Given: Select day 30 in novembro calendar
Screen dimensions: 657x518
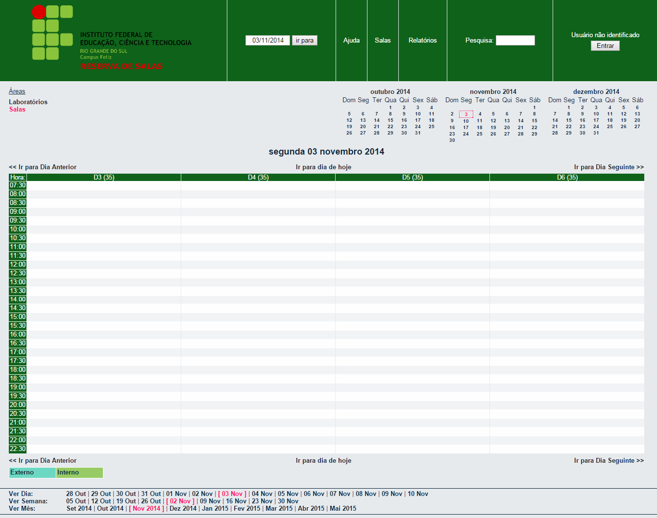Looking at the screenshot, I should [452, 140].
